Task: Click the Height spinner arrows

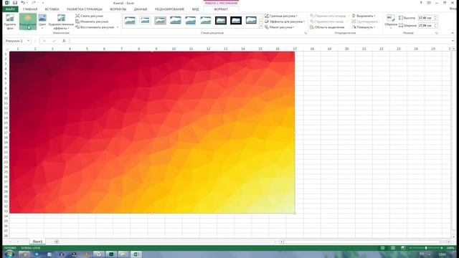Action: (435, 18)
